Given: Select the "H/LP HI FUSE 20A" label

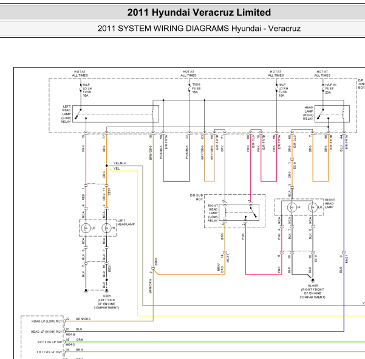Looking at the screenshot, I should [330, 89].
